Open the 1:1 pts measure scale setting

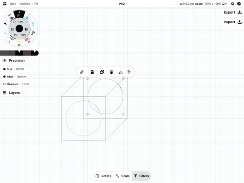[x=25, y=84]
